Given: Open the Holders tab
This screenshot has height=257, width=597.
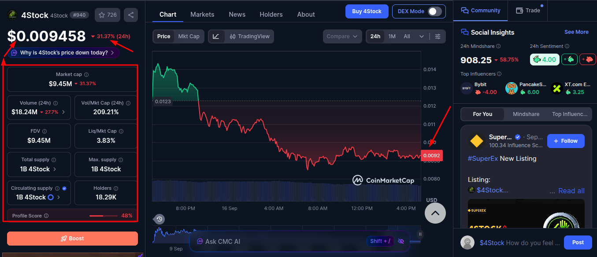Looking at the screenshot, I should (271, 14).
